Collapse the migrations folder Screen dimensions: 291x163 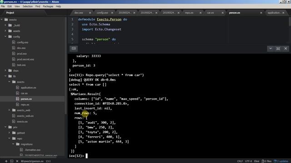13,144
